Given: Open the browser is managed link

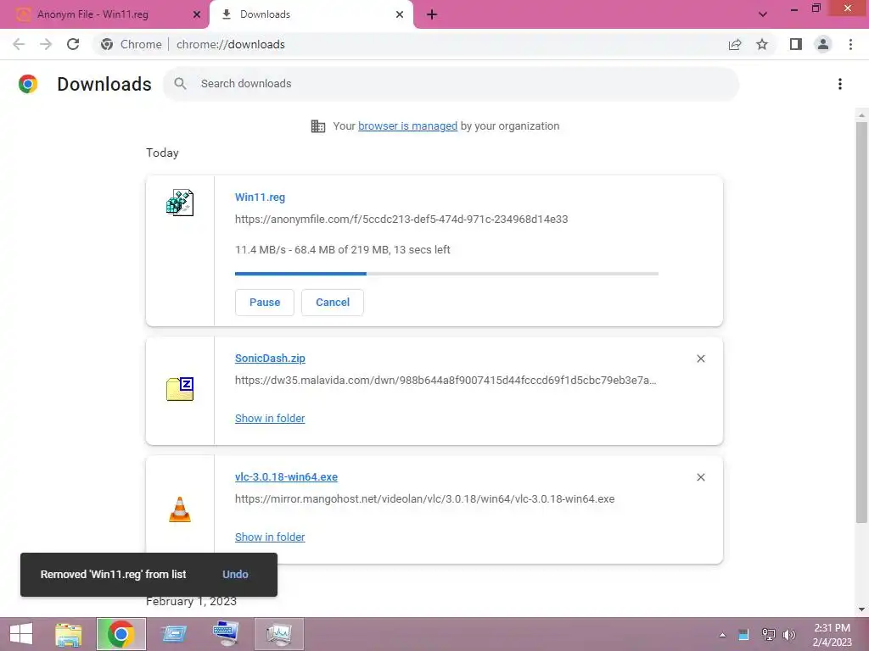Looking at the screenshot, I should pos(407,126).
